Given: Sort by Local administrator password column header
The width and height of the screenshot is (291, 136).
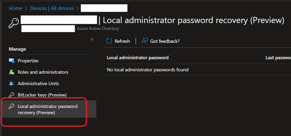Looking at the screenshot, I should [x=138, y=58].
